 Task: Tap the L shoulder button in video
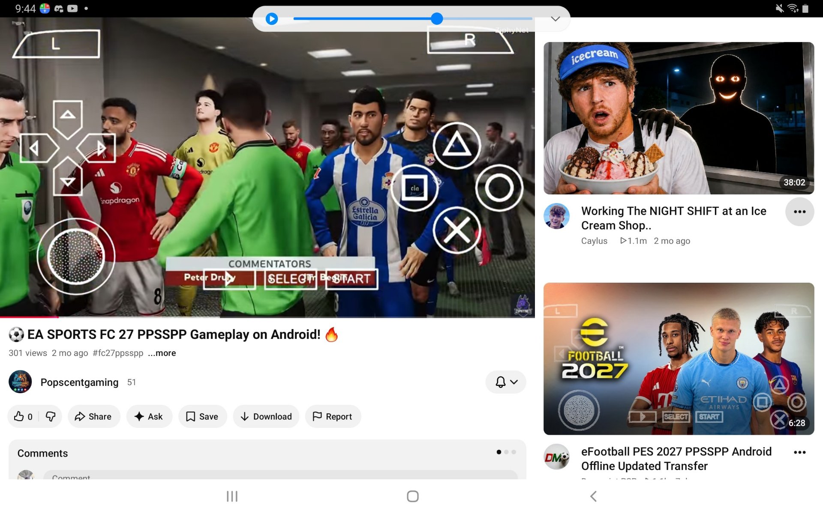coord(56,44)
